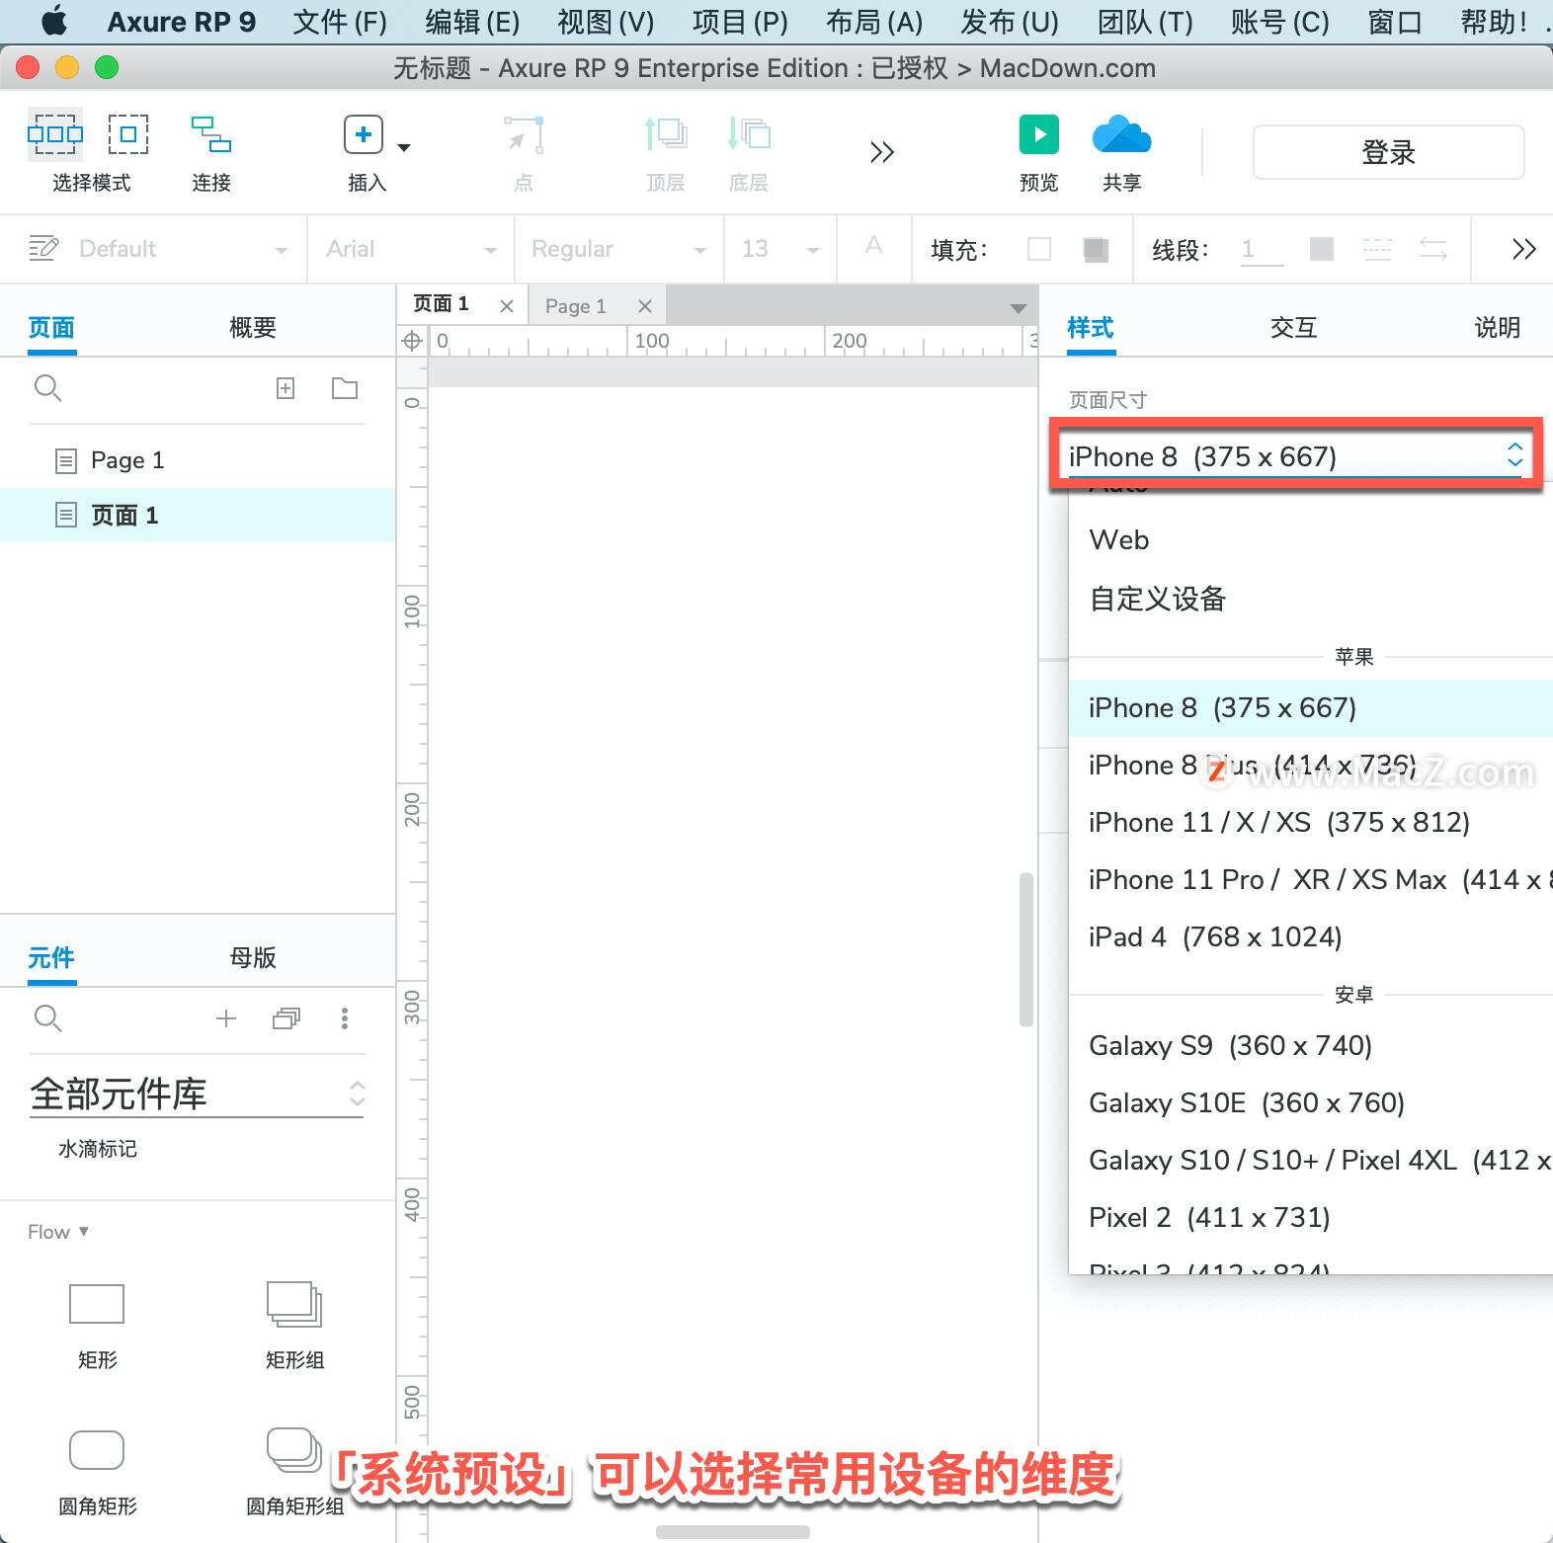Click the library copy/stack icon
1553x1543 pixels.
(286, 1018)
